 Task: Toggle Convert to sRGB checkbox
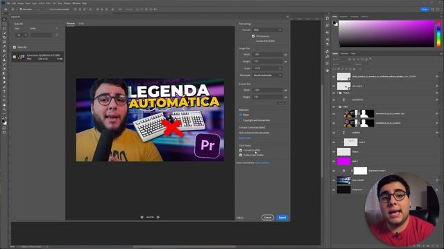point(241,150)
